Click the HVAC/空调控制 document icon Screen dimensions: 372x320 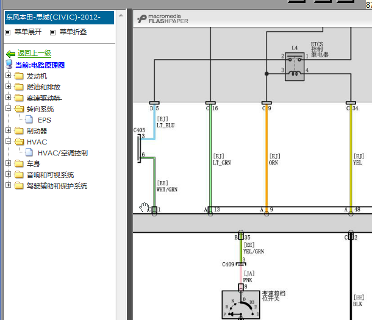pyautogui.click(x=29, y=152)
